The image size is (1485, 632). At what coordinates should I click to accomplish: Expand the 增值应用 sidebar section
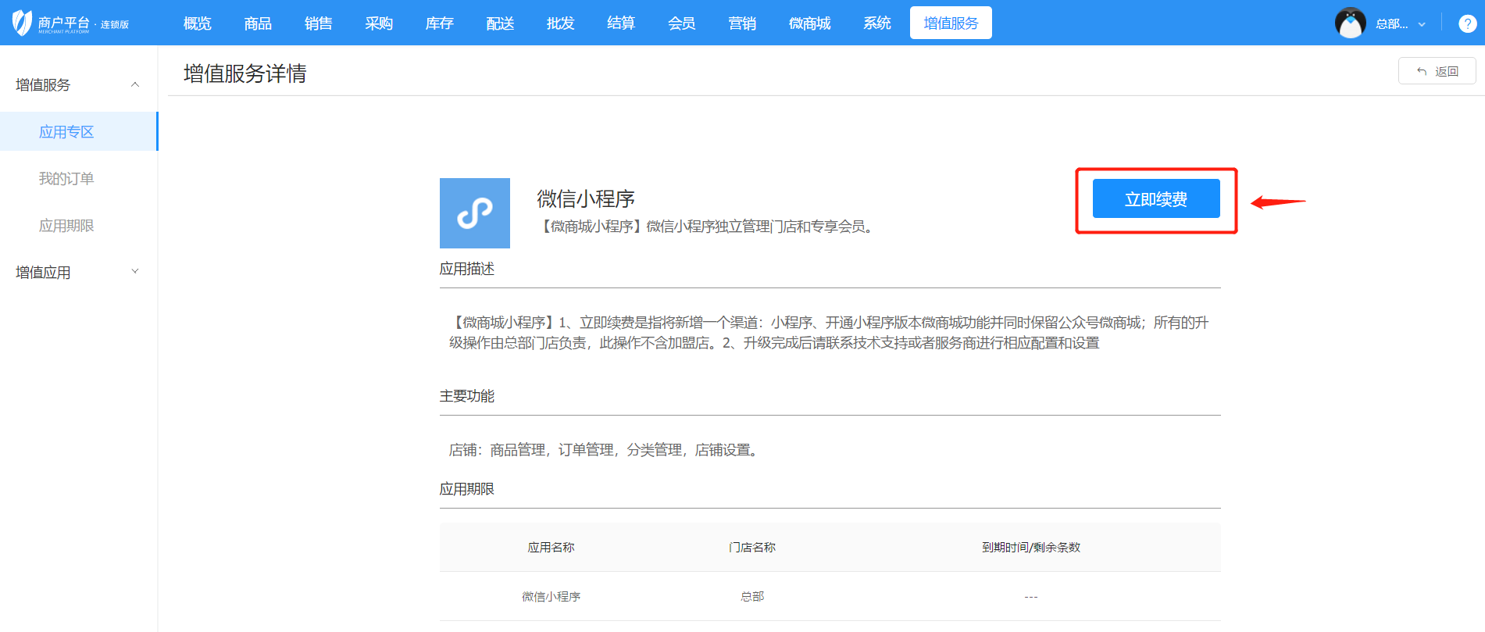[135, 272]
